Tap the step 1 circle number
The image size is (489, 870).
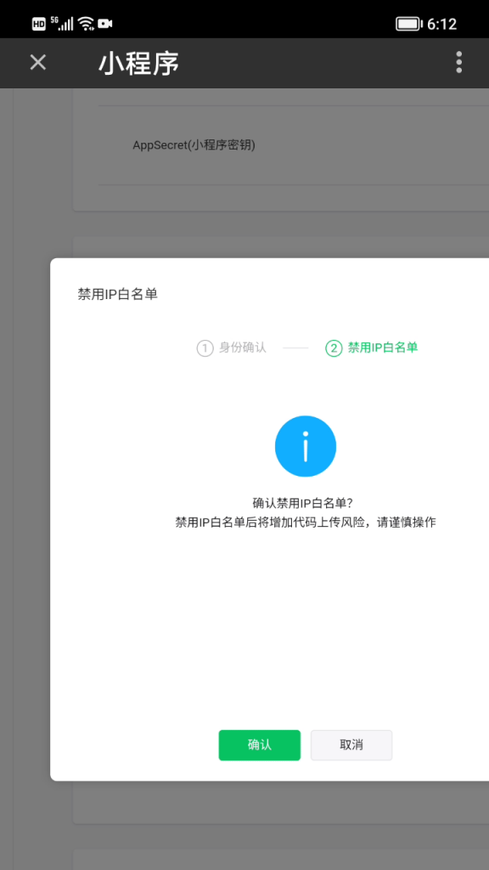(205, 348)
